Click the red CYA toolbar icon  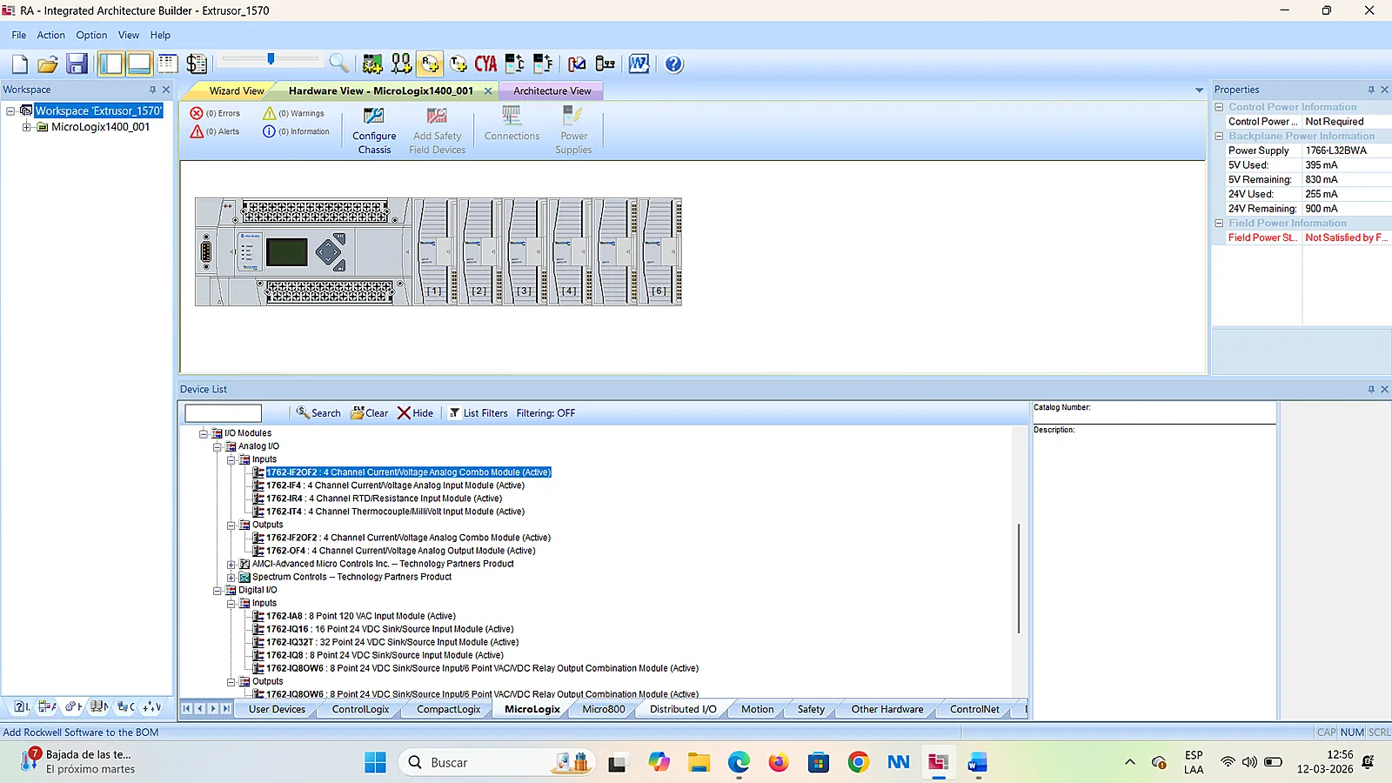pyautogui.click(x=485, y=64)
